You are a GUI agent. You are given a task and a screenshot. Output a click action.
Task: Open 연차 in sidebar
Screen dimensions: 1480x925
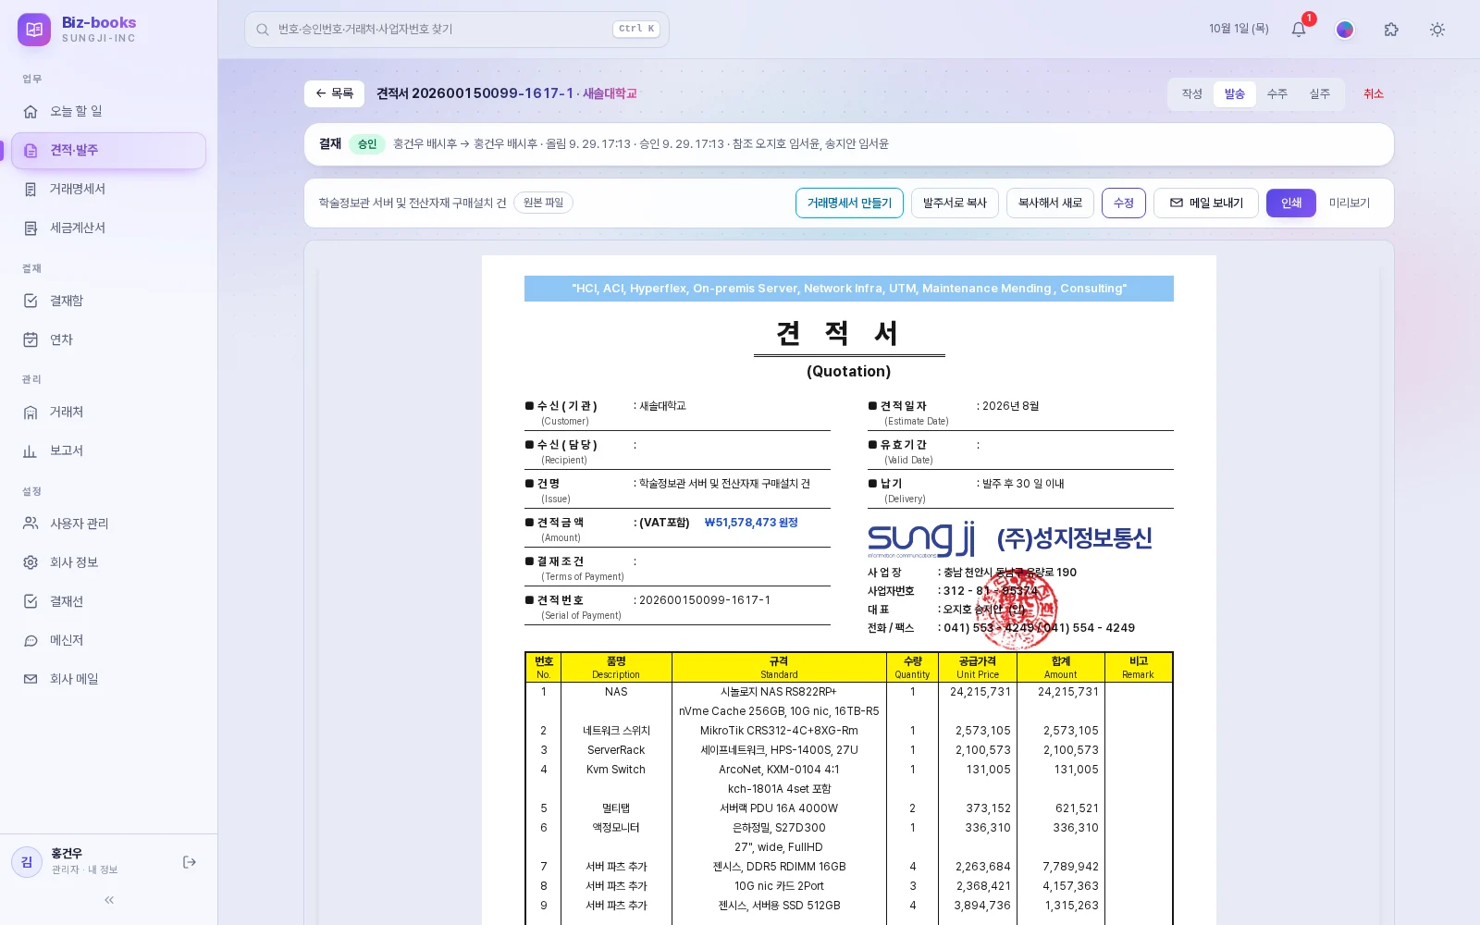click(109, 339)
